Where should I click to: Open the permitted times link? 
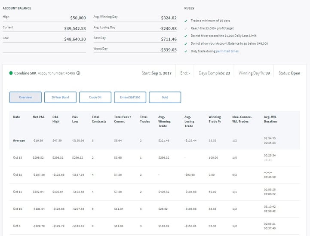(x=228, y=51)
